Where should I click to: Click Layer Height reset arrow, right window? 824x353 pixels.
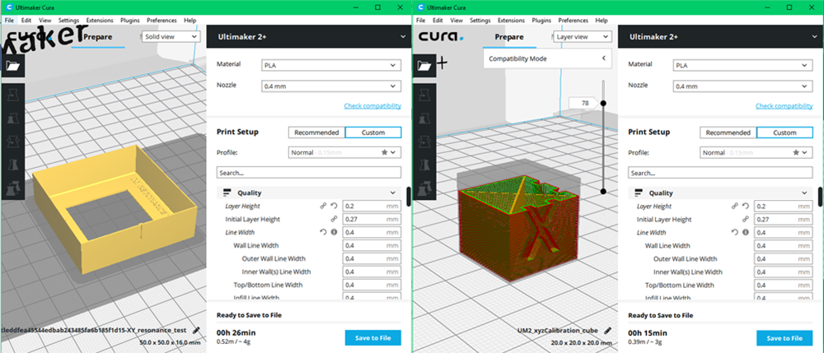[745, 207]
